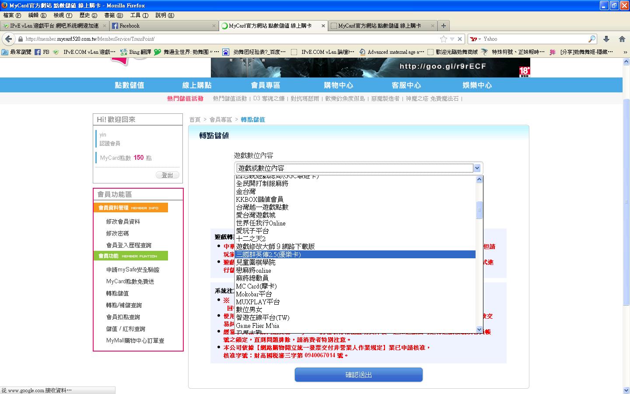
Task: Open 購物中心 in the blue navigation
Action: [339, 85]
